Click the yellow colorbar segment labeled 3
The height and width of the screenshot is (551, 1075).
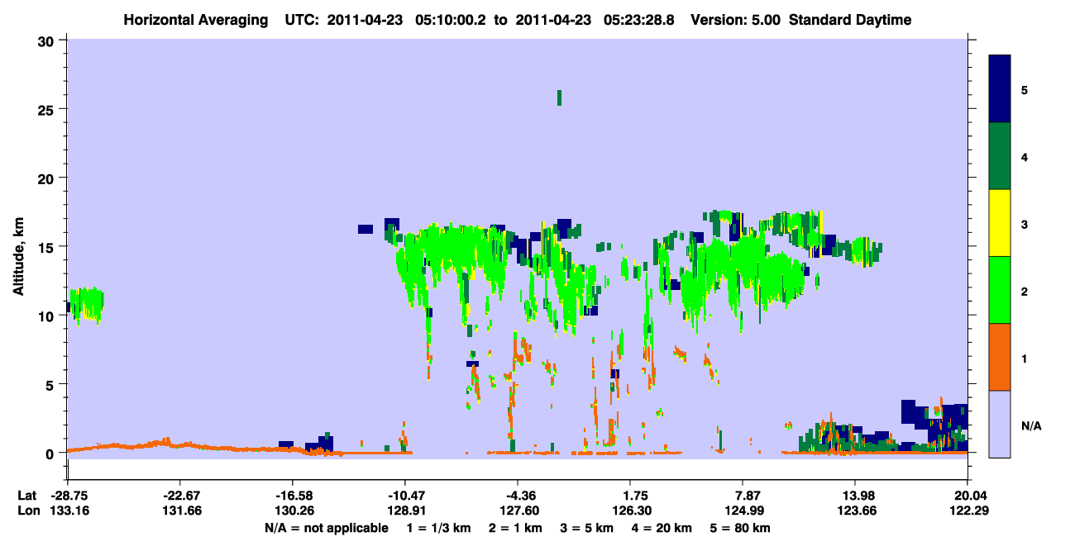point(1000,223)
